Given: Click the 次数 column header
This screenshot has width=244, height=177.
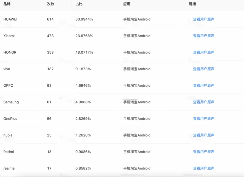Looking at the screenshot, I should [51, 4].
